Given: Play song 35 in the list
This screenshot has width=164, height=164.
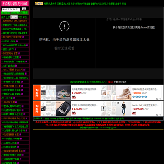Looking at the screenshot, I should point(10,159).
